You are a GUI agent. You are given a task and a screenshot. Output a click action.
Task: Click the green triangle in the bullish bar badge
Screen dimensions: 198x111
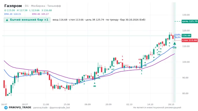7,20
